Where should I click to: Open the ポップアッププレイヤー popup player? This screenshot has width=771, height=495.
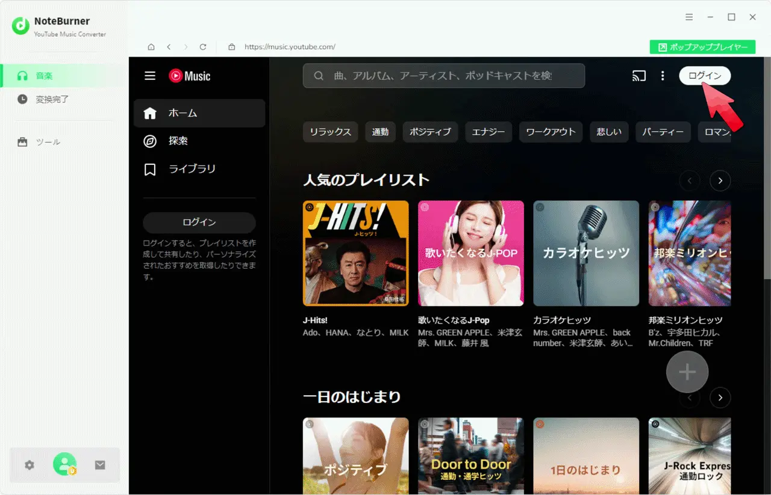[x=702, y=47]
